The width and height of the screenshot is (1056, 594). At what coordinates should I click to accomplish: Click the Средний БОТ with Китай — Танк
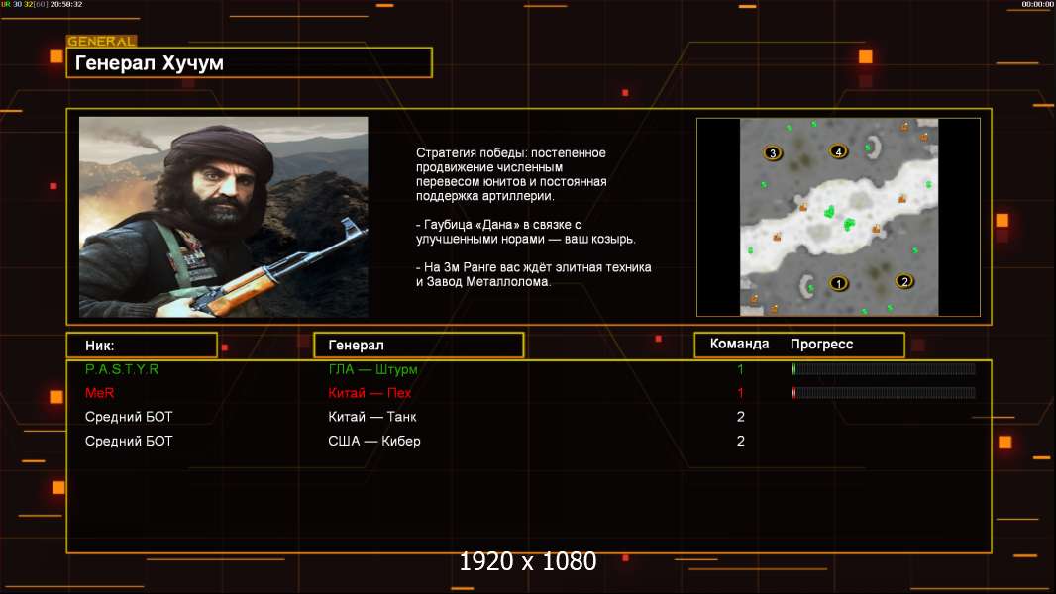click(129, 417)
